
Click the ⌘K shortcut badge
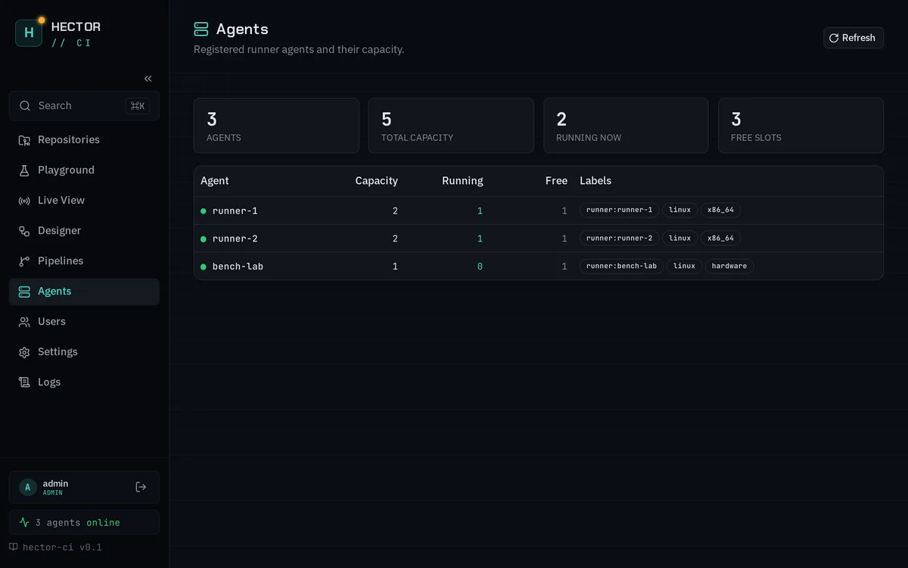point(138,106)
